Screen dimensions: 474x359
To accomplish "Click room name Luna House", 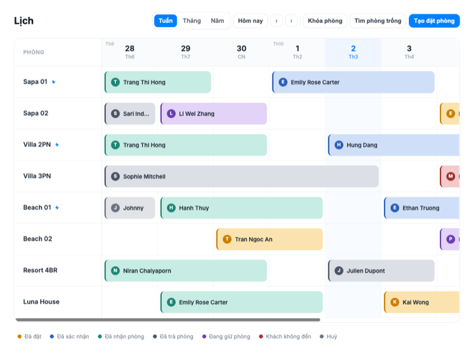I will coord(41,302).
